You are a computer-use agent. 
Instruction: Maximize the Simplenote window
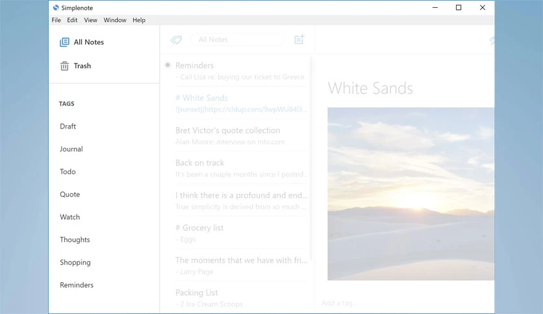pos(459,8)
